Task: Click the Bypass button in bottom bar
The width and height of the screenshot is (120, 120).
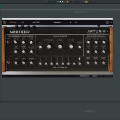Action: pos(95,76)
